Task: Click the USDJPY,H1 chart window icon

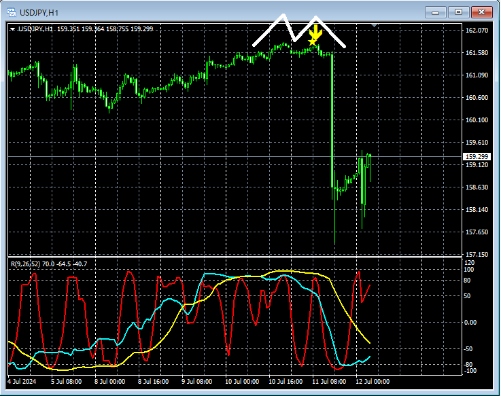Action: tap(12, 12)
